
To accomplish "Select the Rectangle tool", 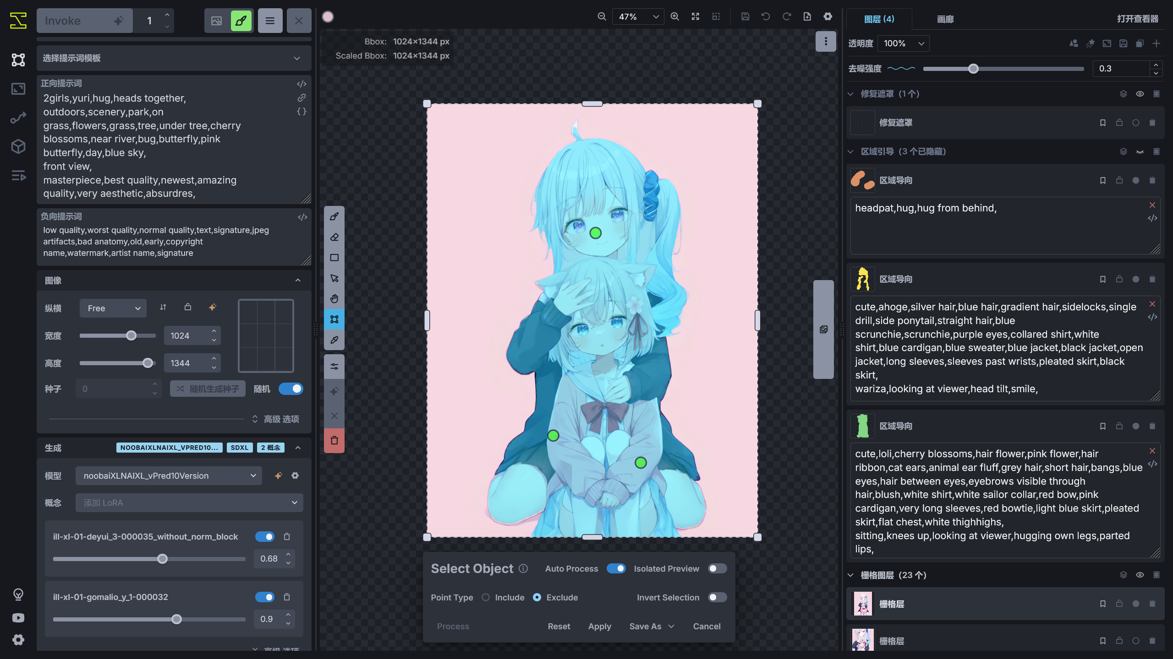I will coord(334,257).
